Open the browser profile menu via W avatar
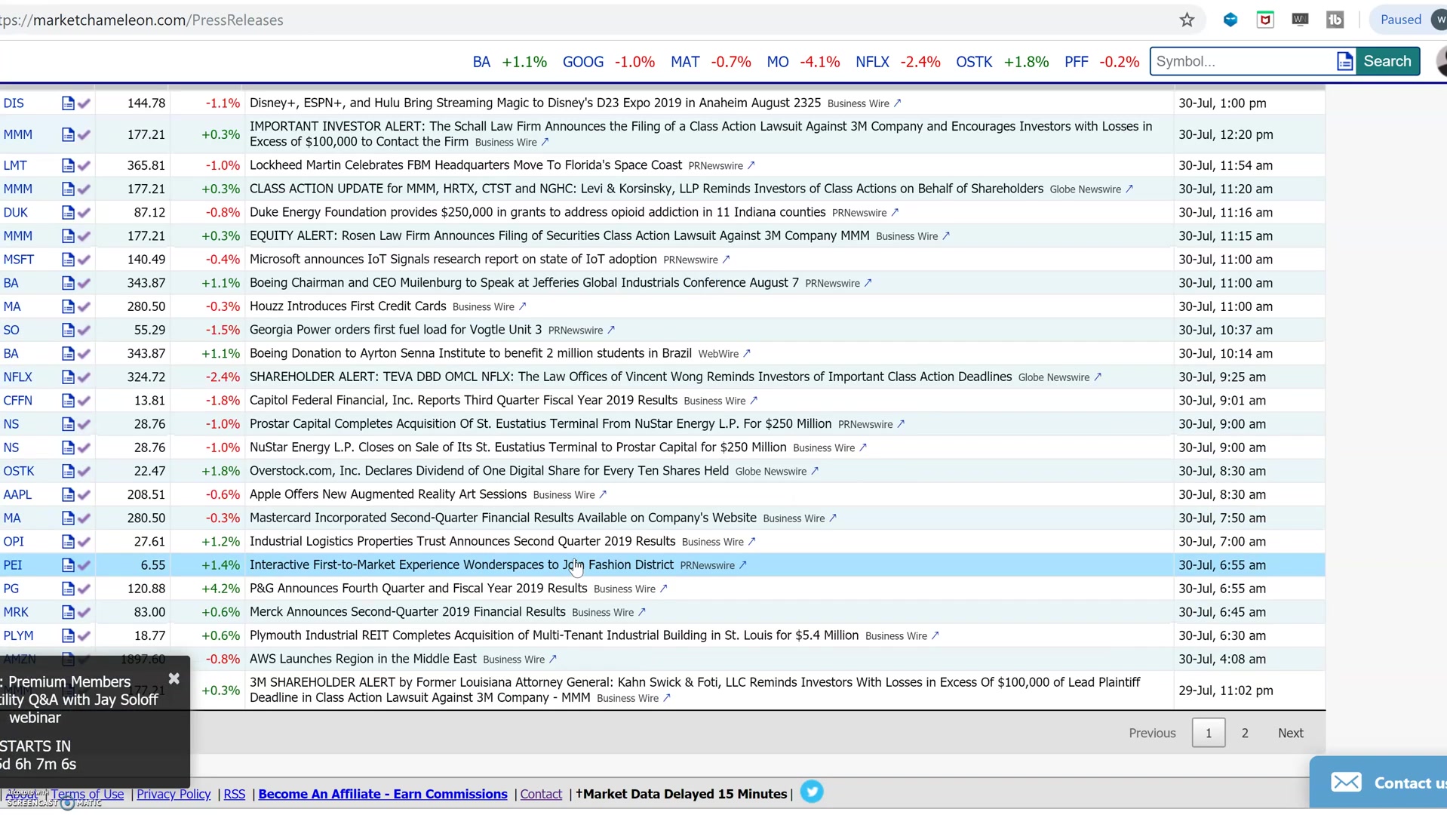1447x815 pixels. (x=1439, y=20)
